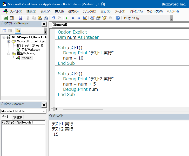
Task: Click the View Code icon in Project pane
Action: (4, 31)
